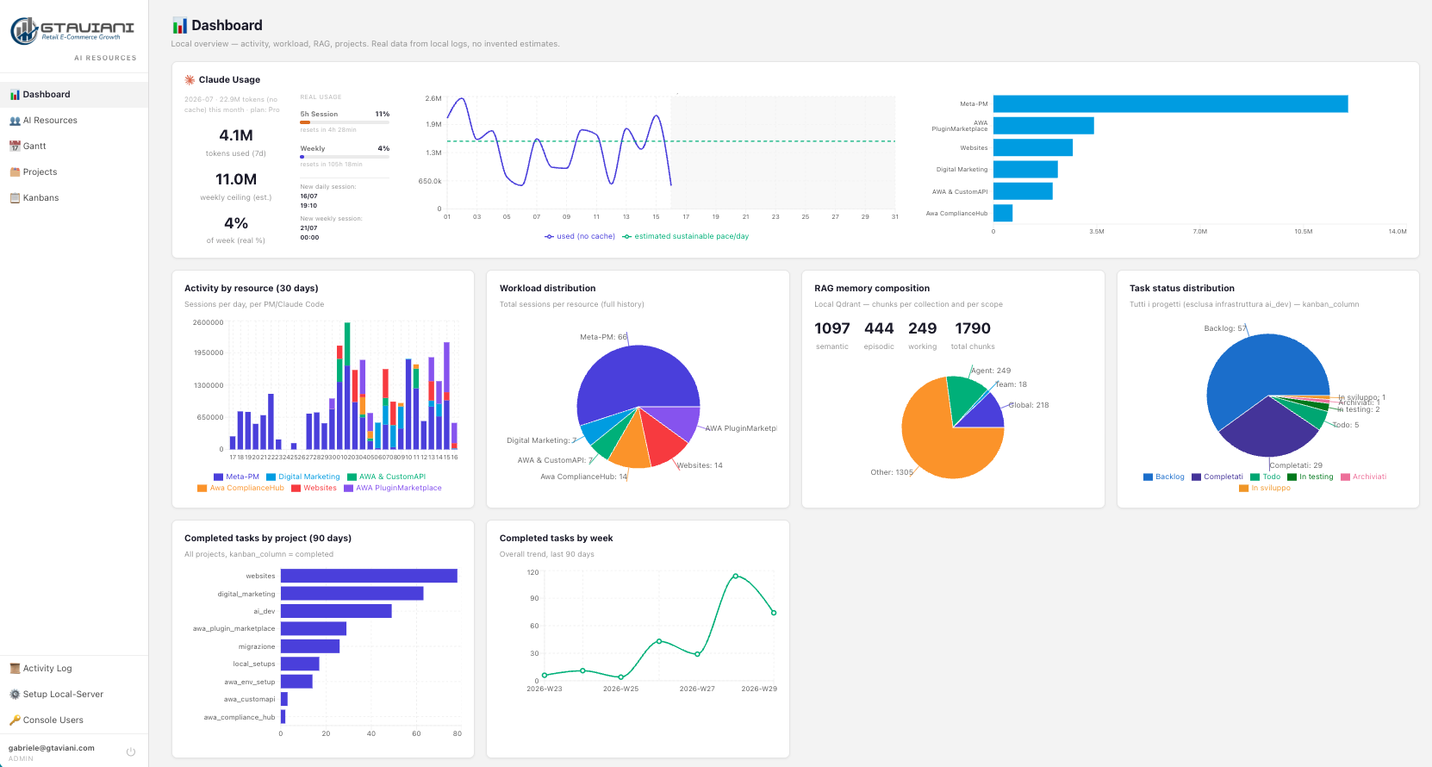Click the Weekly usage progress bar
1432x767 pixels.
[x=345, y=157]
